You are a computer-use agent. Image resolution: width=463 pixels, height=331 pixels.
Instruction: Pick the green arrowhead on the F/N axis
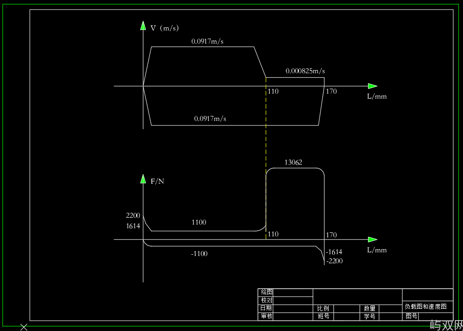coord(143,179)
